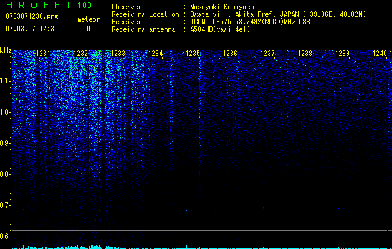The image size is (392, 249).
Task: Select receiver text ICOM IC-575 53.7492 MHz USB
Action: pos(251,22)
